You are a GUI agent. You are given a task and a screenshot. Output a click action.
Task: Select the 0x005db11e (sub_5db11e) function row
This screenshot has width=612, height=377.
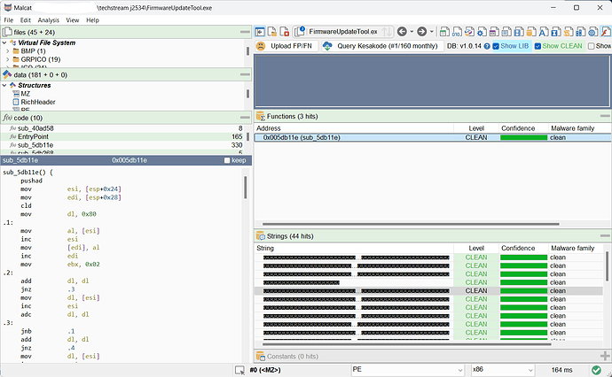coord(433,137)
